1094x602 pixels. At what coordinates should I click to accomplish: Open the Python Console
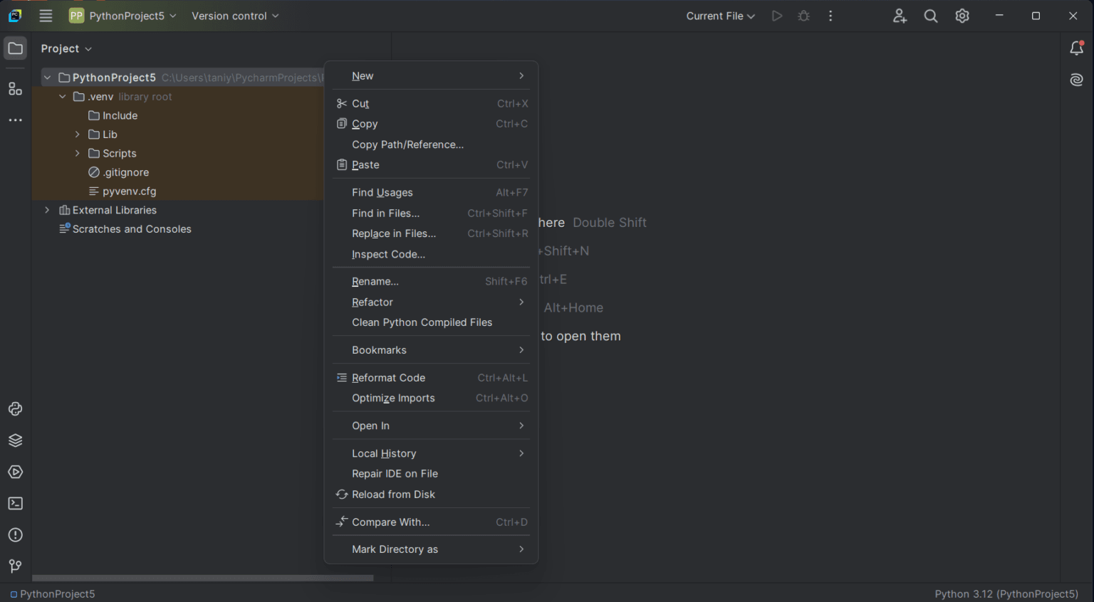point(15,409)
